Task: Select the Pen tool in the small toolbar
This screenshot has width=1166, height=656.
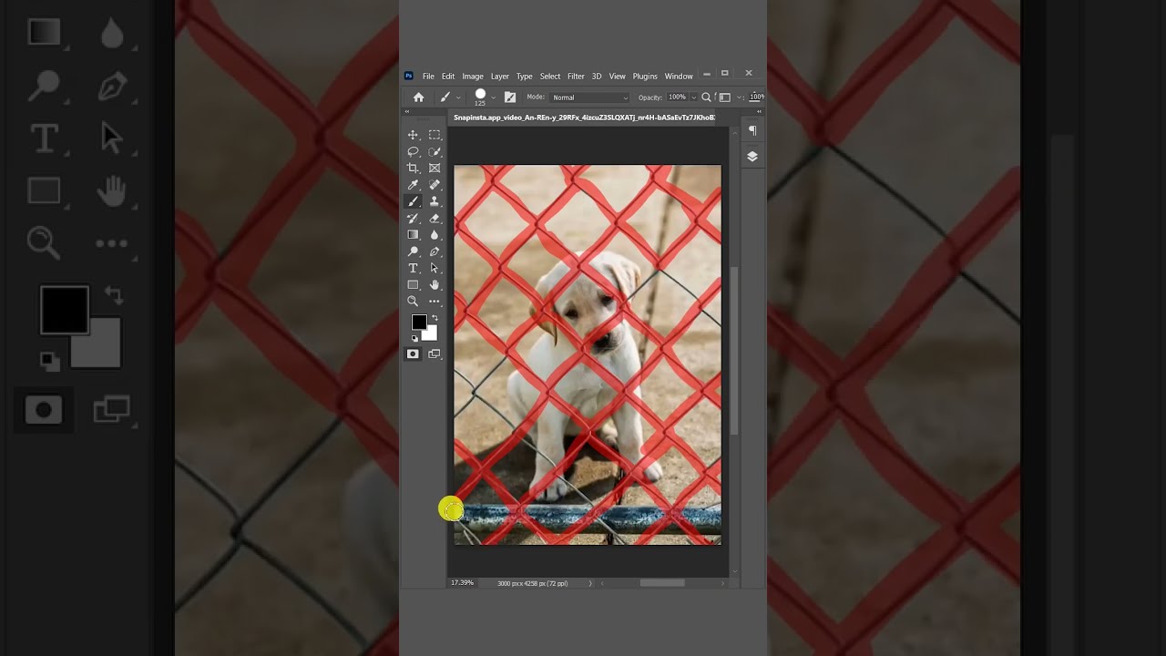Action: point(435,251)
